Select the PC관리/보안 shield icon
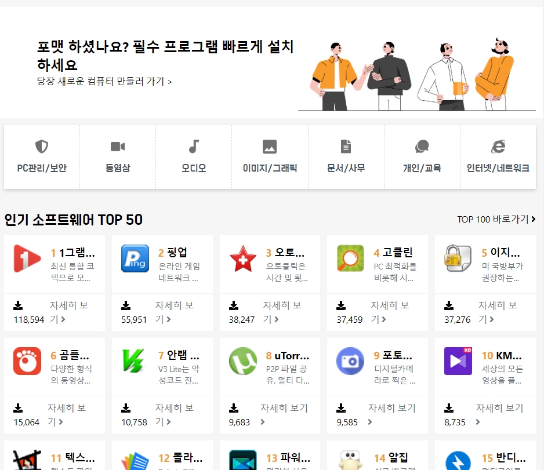544x470 pixels. pos(41,147)
